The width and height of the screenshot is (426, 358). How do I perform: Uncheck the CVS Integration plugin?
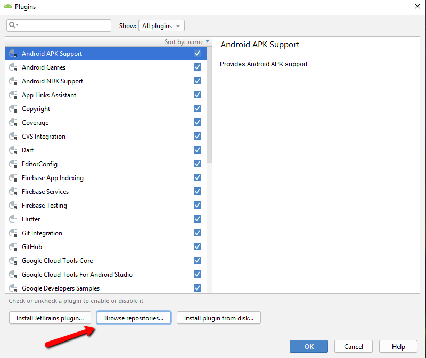pos(198,136)
